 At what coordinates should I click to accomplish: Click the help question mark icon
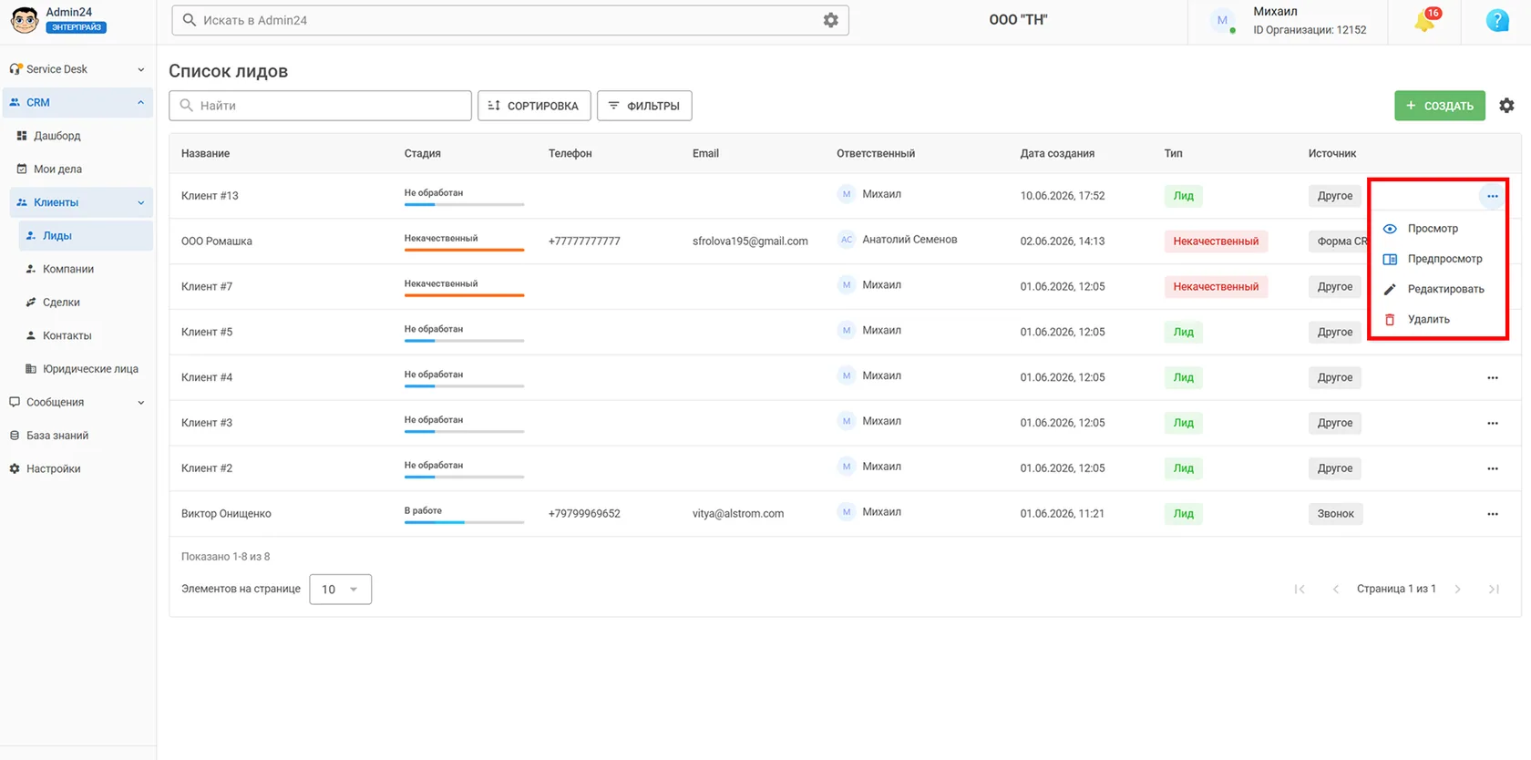(1497, 20)
